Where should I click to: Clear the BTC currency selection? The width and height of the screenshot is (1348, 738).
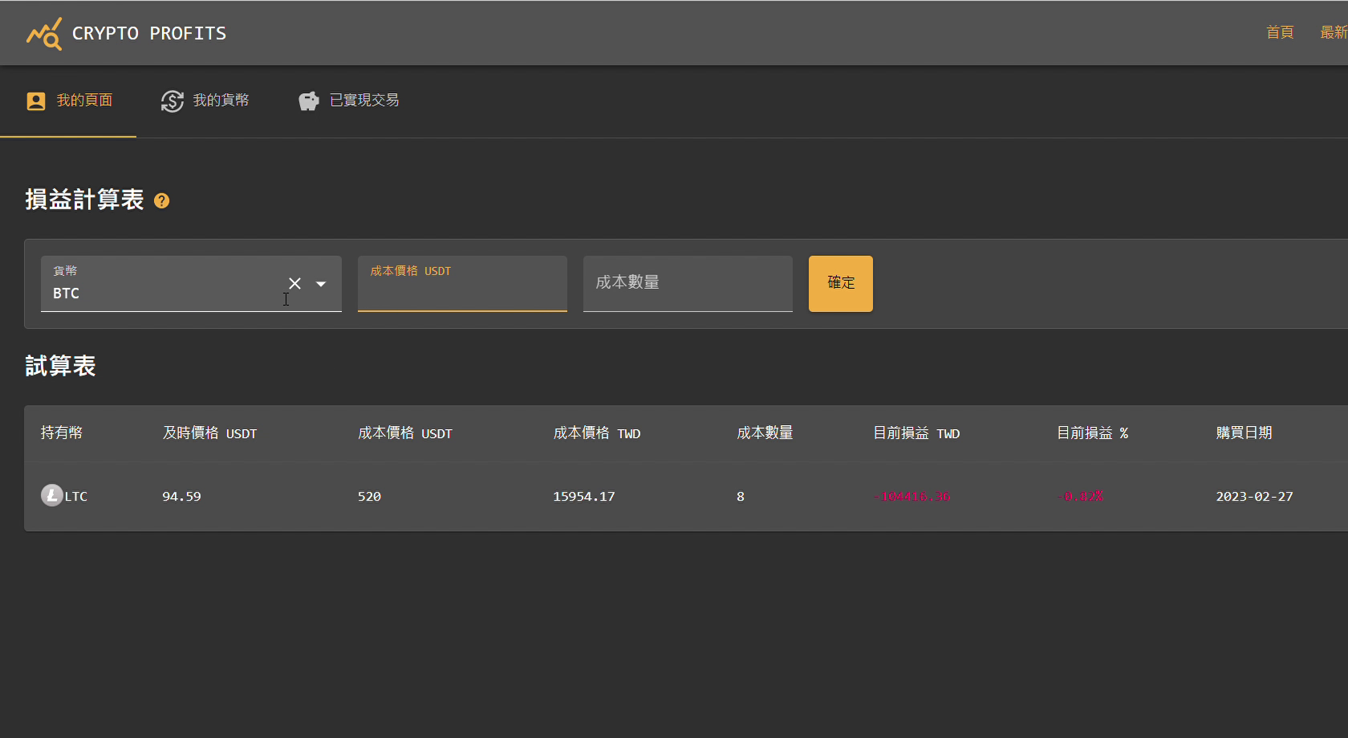(x=294, y=284)
